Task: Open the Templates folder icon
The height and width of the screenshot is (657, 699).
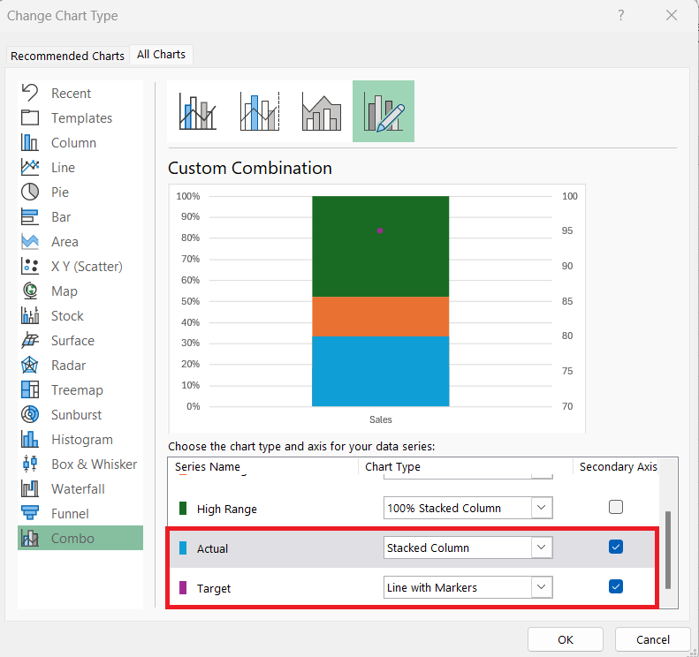Action: pos(30,117)
